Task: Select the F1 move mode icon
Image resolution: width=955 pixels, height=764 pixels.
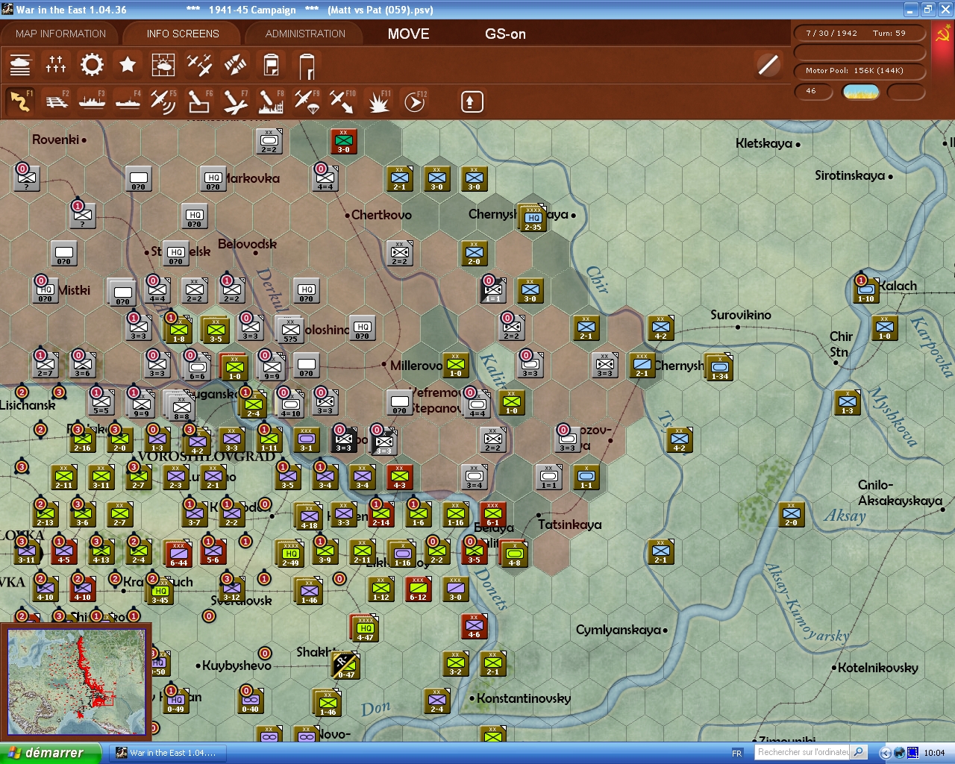Action: click(20, 101)
